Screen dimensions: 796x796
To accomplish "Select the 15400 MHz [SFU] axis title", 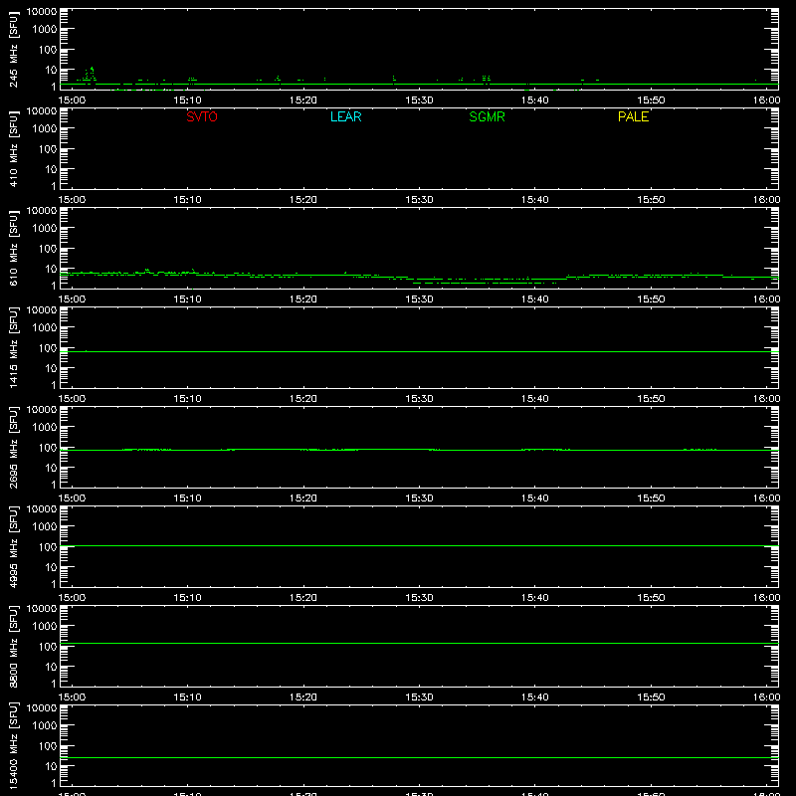I will 13,745.
